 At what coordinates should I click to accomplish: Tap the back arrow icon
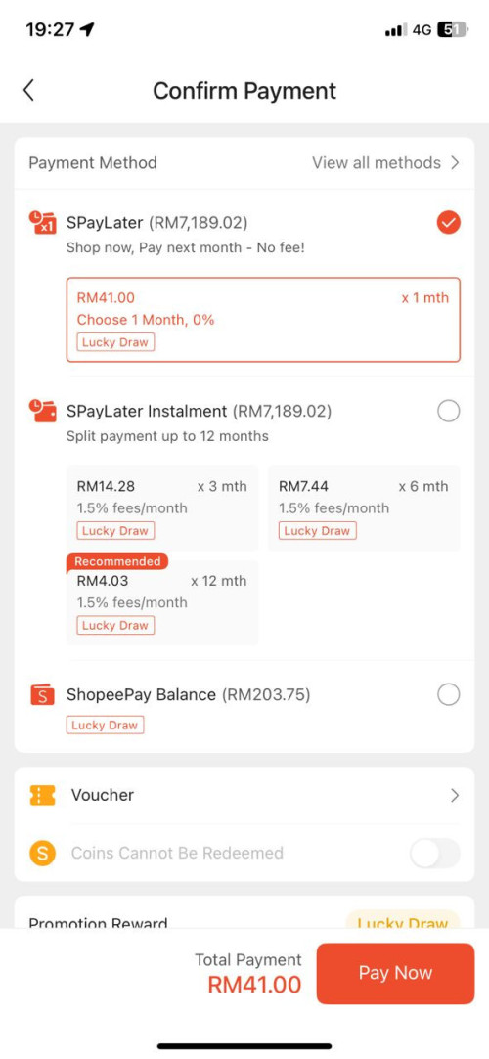click(x=28, y=91)
